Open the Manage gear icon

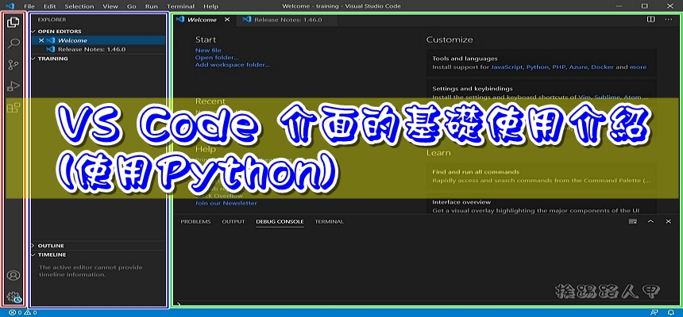tap(14, 297)
